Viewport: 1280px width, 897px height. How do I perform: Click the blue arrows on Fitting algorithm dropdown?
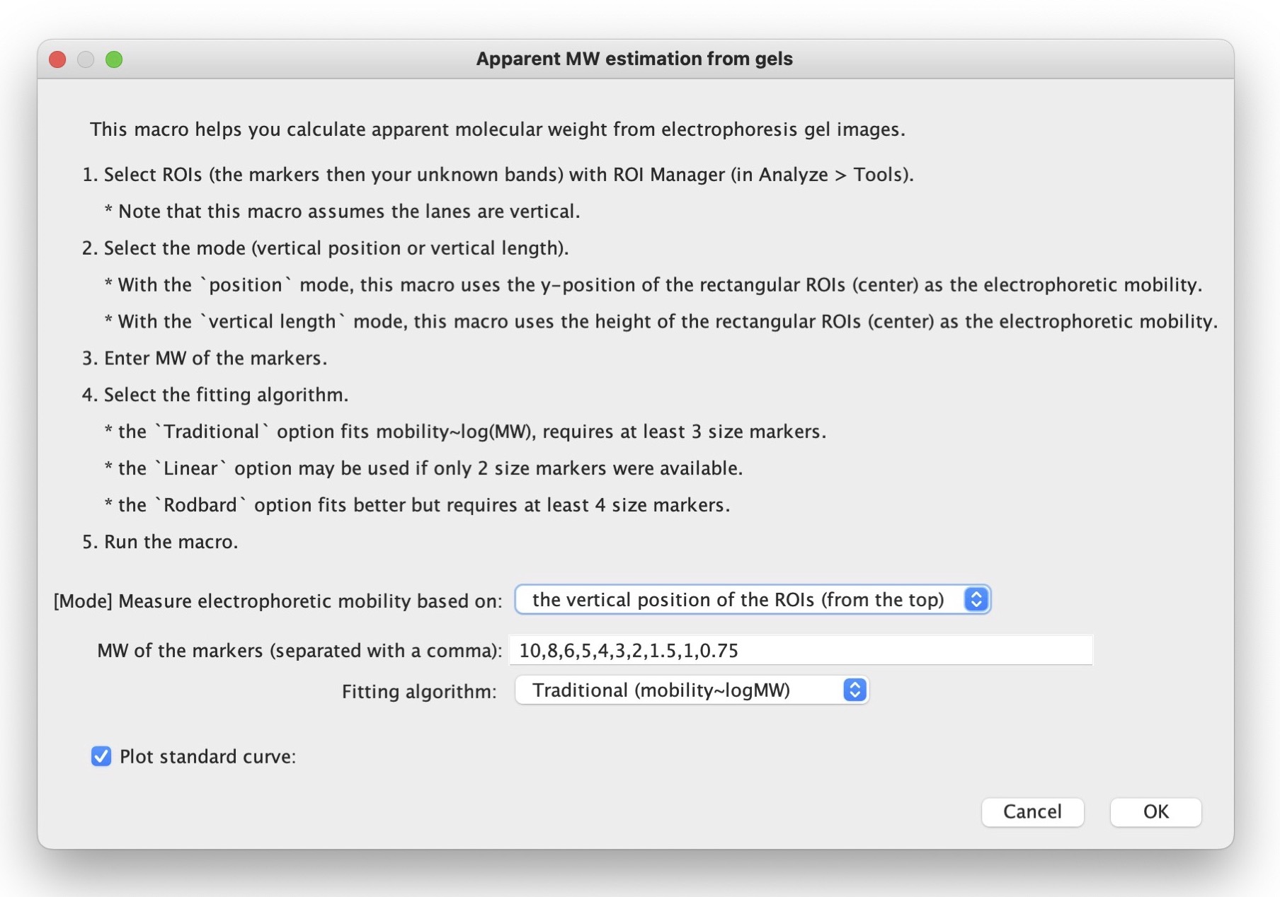(855, 690)
